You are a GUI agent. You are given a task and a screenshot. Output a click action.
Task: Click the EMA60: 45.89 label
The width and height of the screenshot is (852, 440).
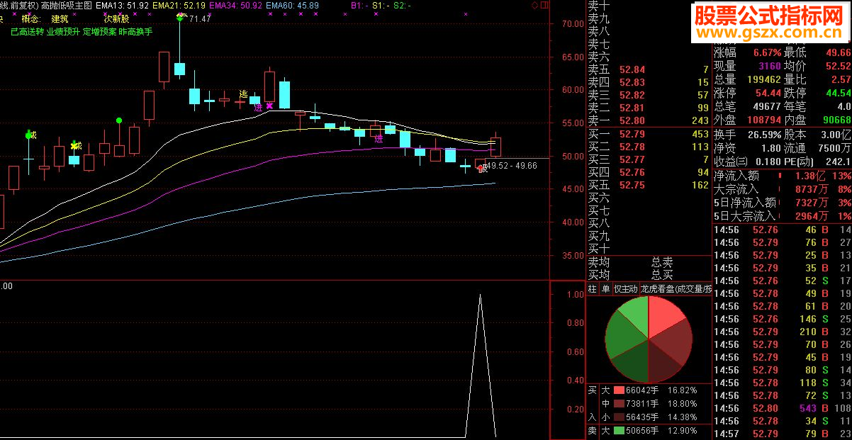point(293,5)
